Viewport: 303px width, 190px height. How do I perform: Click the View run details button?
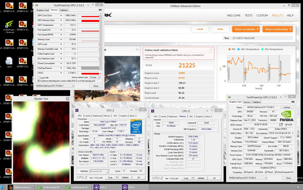[246, 29]
